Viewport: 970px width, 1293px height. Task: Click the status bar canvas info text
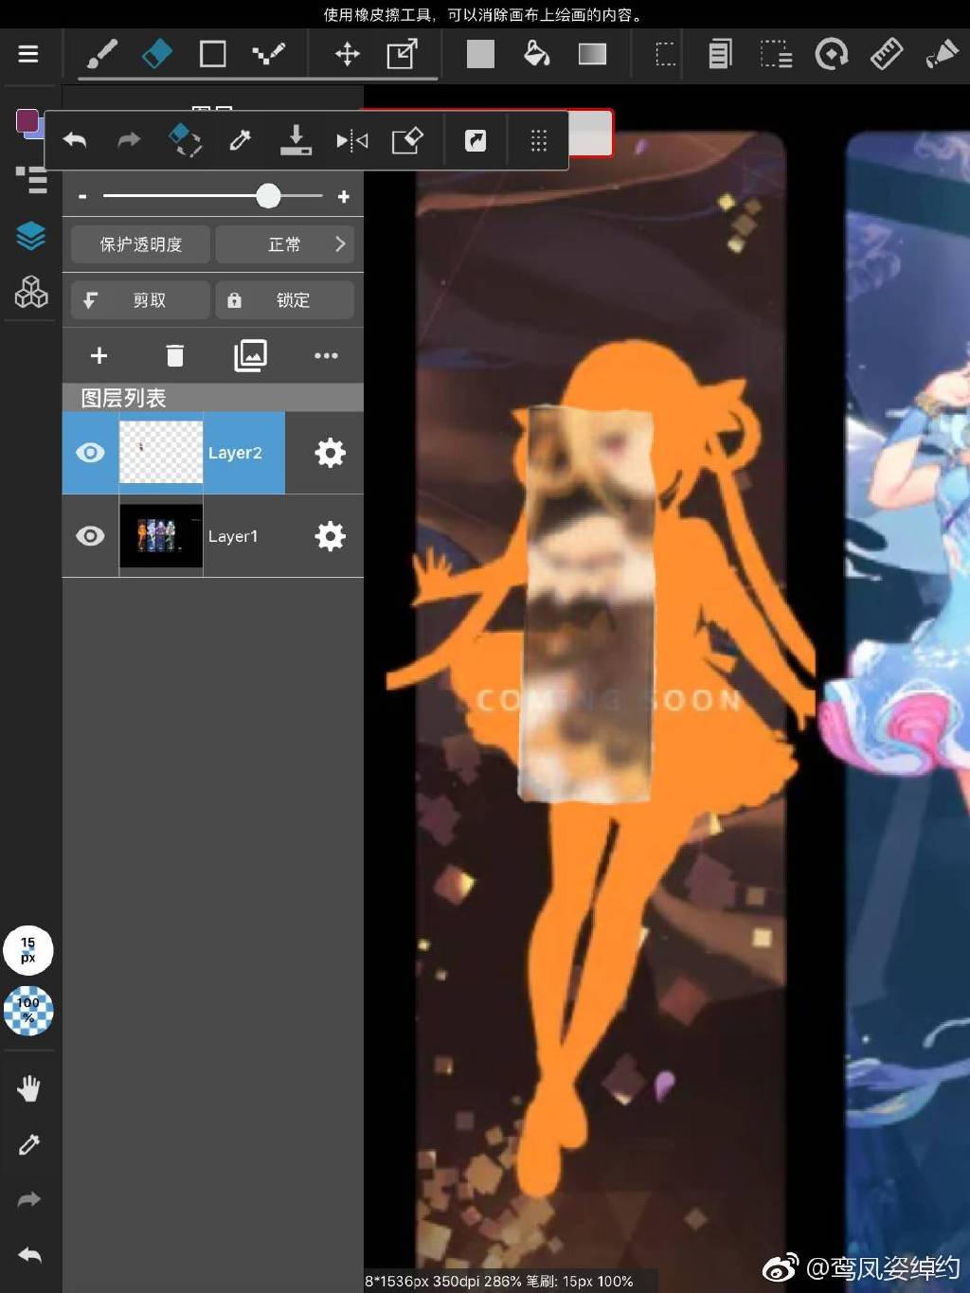[499, 1281]
